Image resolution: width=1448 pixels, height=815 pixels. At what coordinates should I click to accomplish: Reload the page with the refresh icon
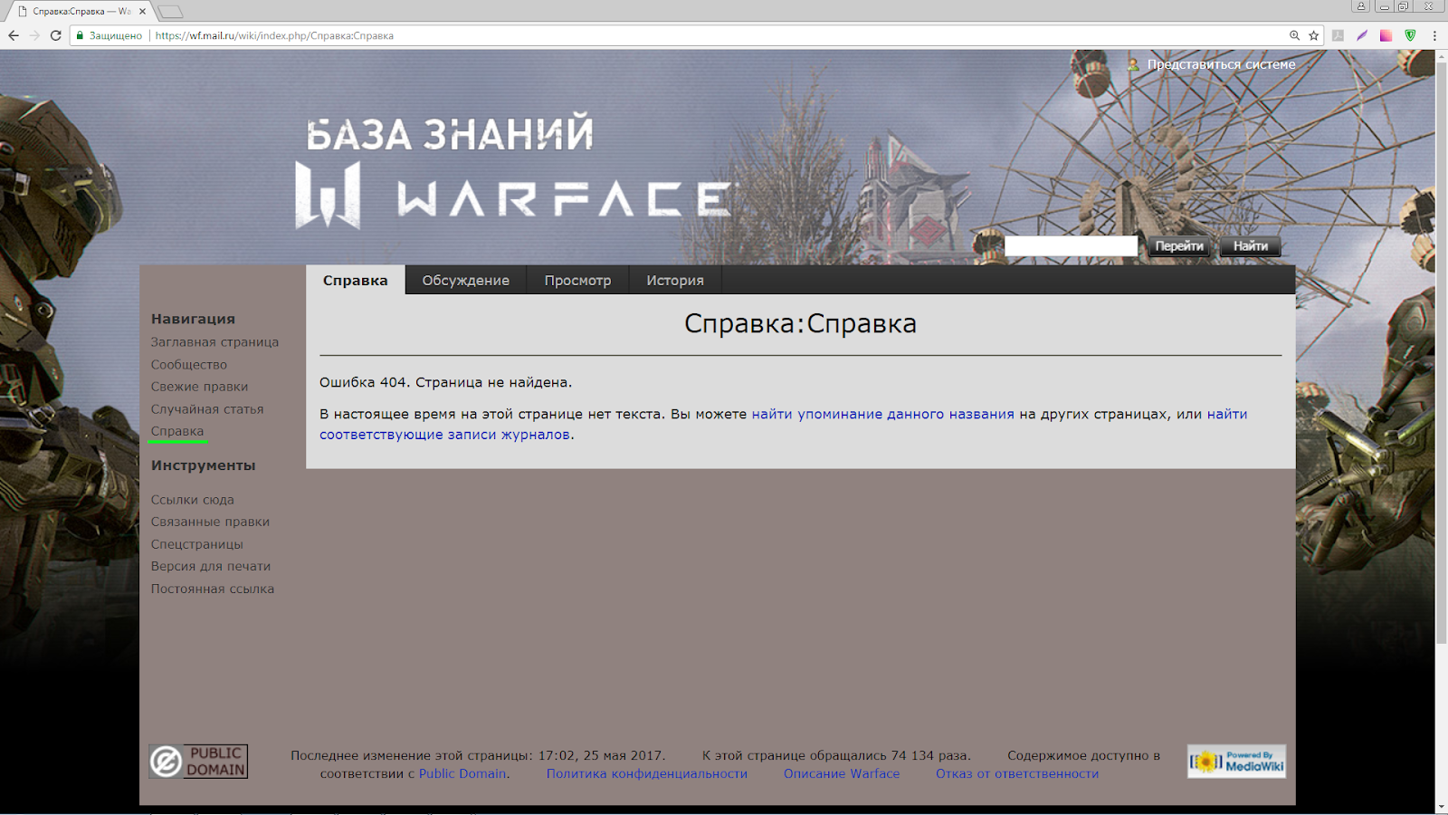56,35
